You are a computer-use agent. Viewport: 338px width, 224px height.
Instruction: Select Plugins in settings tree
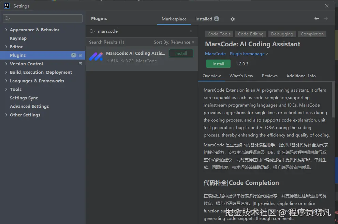coord(43,55)
